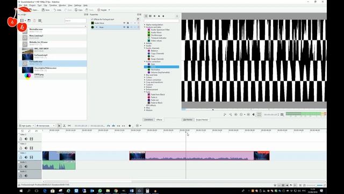Click the set zone out icon on monitor
Viewport: 344px width, 194px height.
[x=231, y=115]
